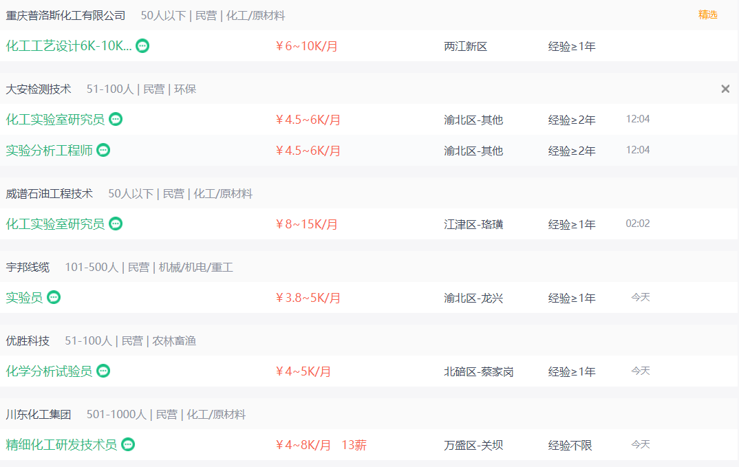This screenshot has height=467, width=739.
Task: Open company page 重庆普洛斯化工有限公司
Action: (x=65, y=15)
